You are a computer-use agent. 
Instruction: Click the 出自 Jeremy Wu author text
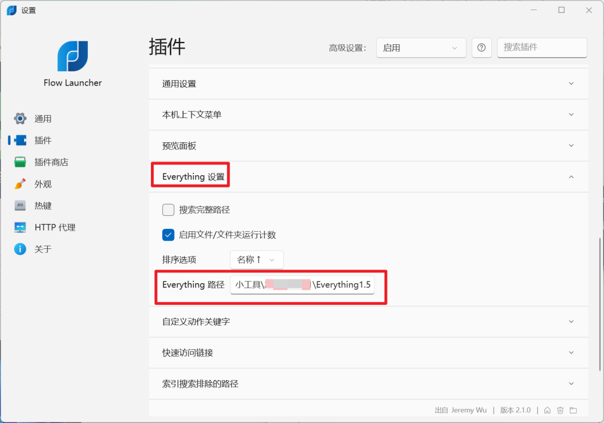pos(461,410)
